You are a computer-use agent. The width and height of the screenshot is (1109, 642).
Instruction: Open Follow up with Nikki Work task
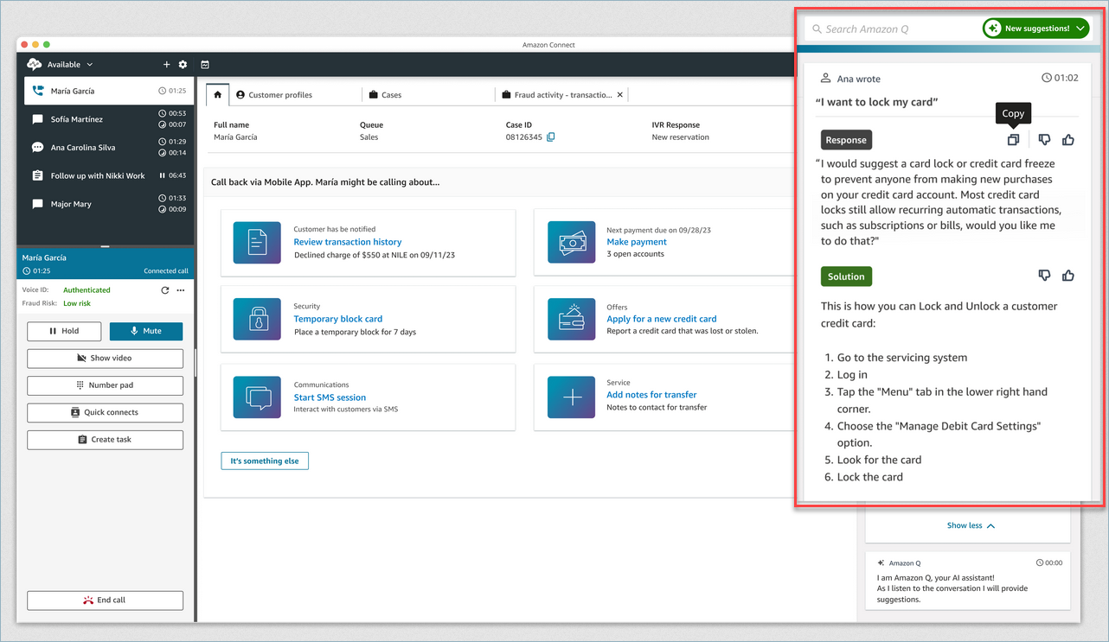[109, 175]
